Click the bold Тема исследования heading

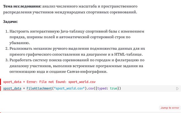22,6
